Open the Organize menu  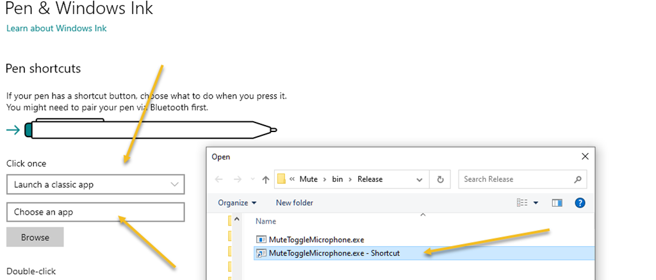click(237, 202)
